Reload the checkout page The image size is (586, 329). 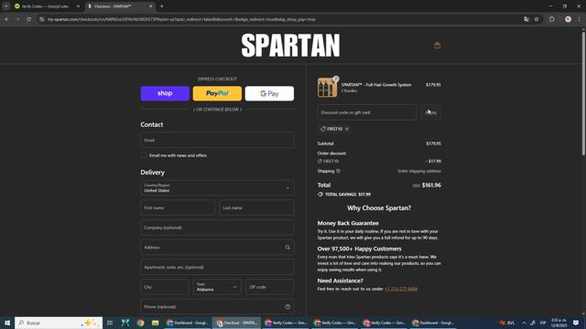coord(28,19)
